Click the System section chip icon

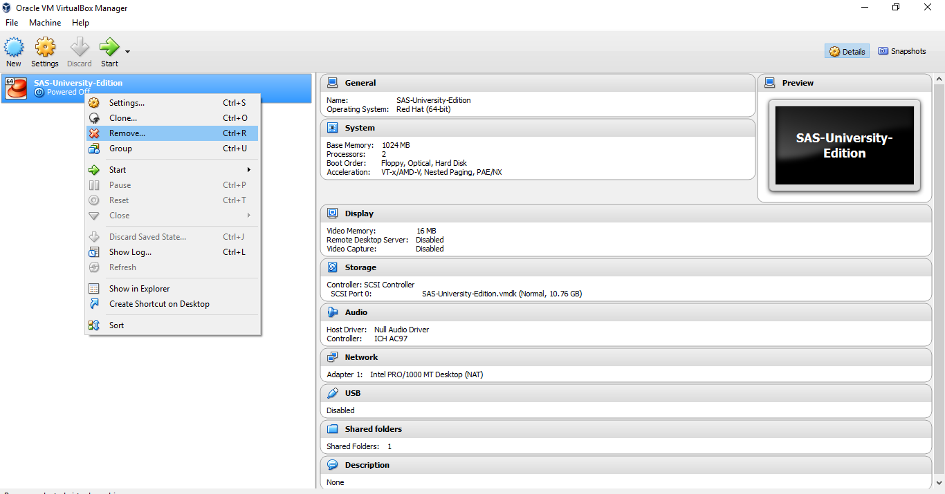333,128
